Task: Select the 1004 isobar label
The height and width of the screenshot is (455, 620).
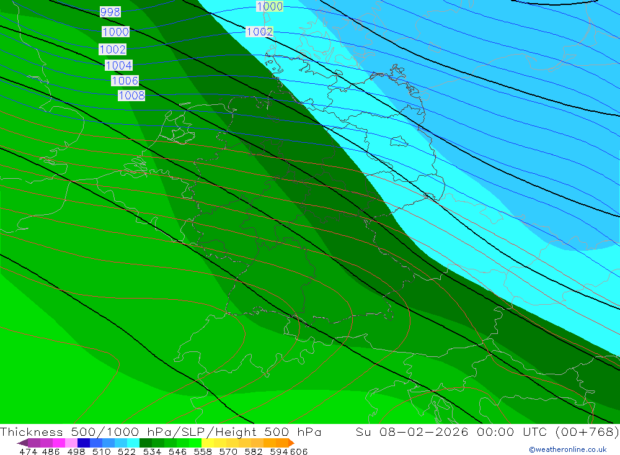Action: point(118,65)
